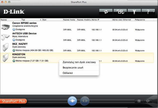
Task: Click MAC address in BEZ_NAZWY row
Action: coord(120,50)
